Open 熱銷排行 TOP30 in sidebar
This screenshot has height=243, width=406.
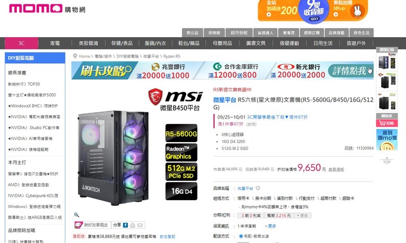tap(24, 84)
